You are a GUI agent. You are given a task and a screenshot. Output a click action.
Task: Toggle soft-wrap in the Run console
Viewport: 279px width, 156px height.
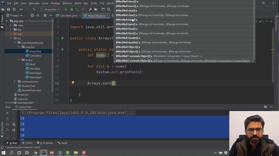click(x=14, y=124)
